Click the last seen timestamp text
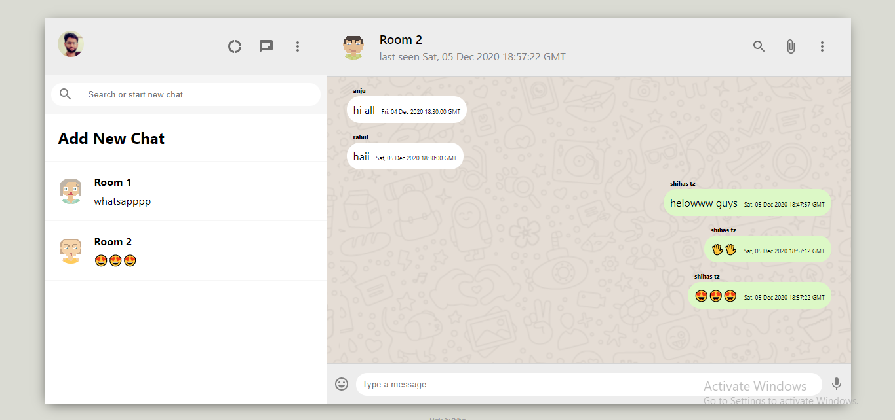This screenshot has width=895, height=420. coord(473,57)
